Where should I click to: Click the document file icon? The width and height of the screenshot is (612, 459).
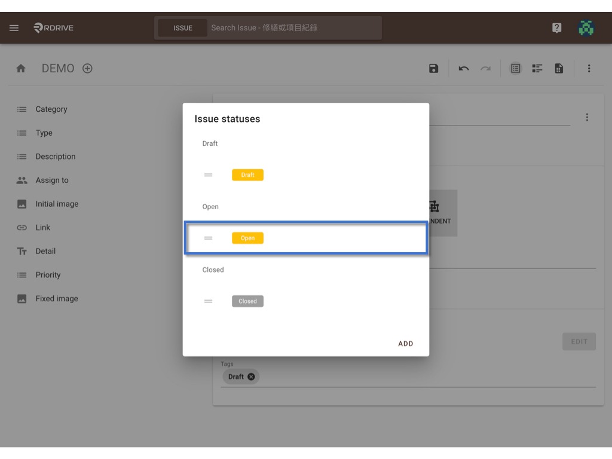pyautogui.click(x=559, y=68)
